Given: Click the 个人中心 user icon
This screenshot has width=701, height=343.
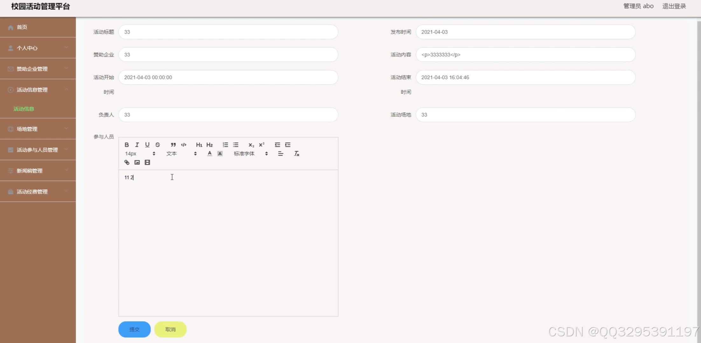Looking at the screenshot, I should 10,48.
